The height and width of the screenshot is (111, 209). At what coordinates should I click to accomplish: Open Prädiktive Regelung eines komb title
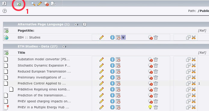coord(44,89)
